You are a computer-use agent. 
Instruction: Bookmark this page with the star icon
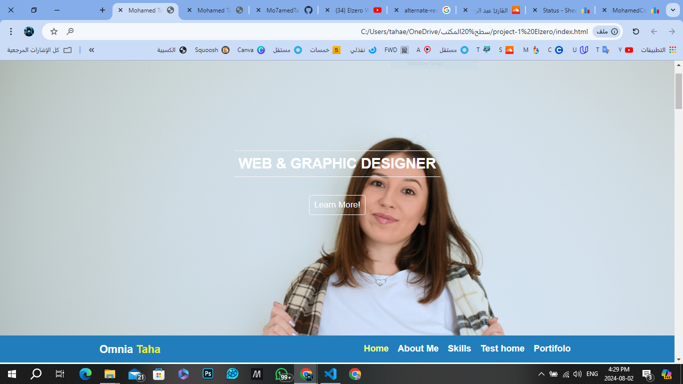point(54,31)
